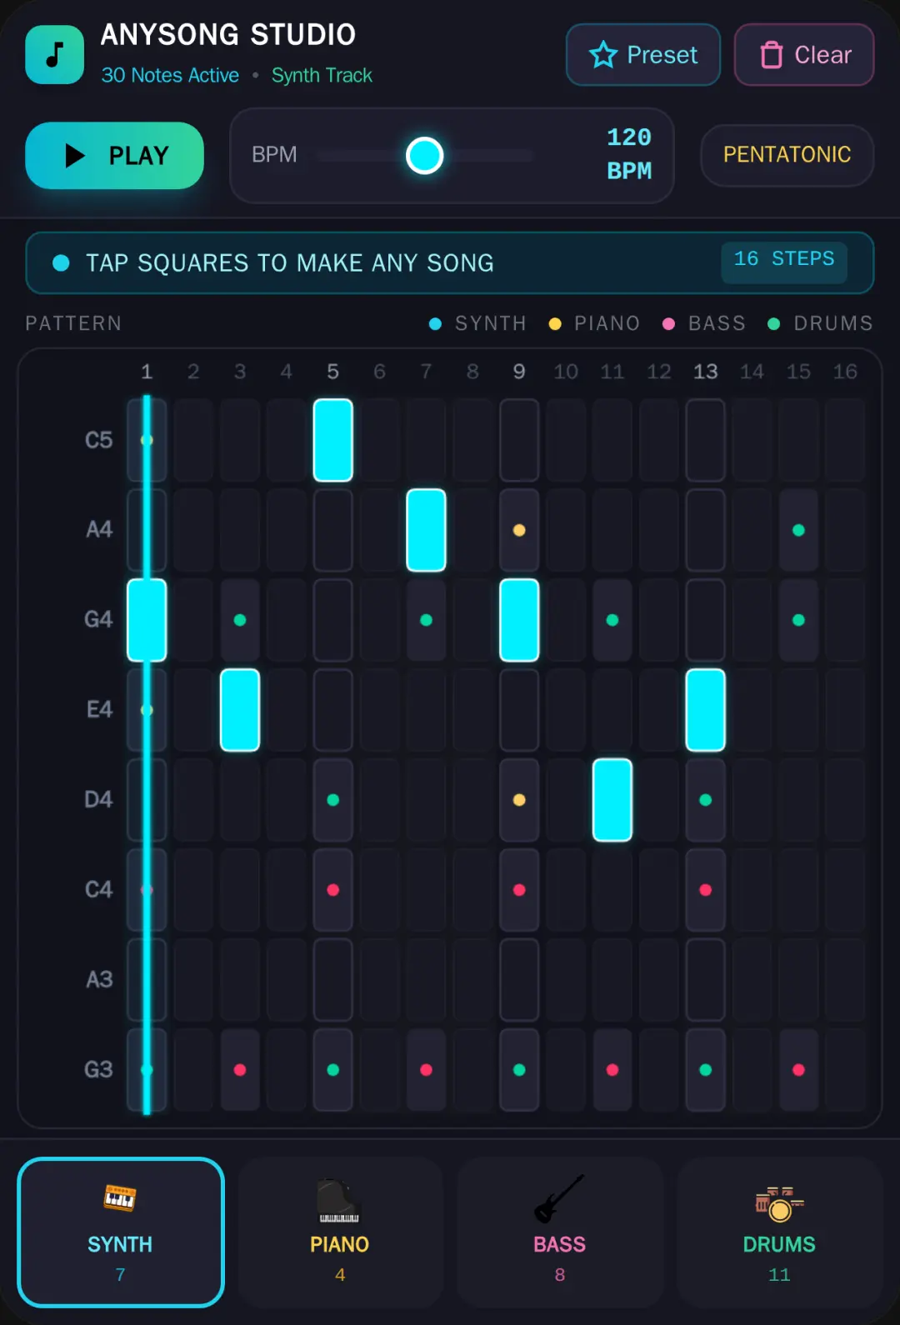
Task: Click the E4 row label
Action: point(99,710)
